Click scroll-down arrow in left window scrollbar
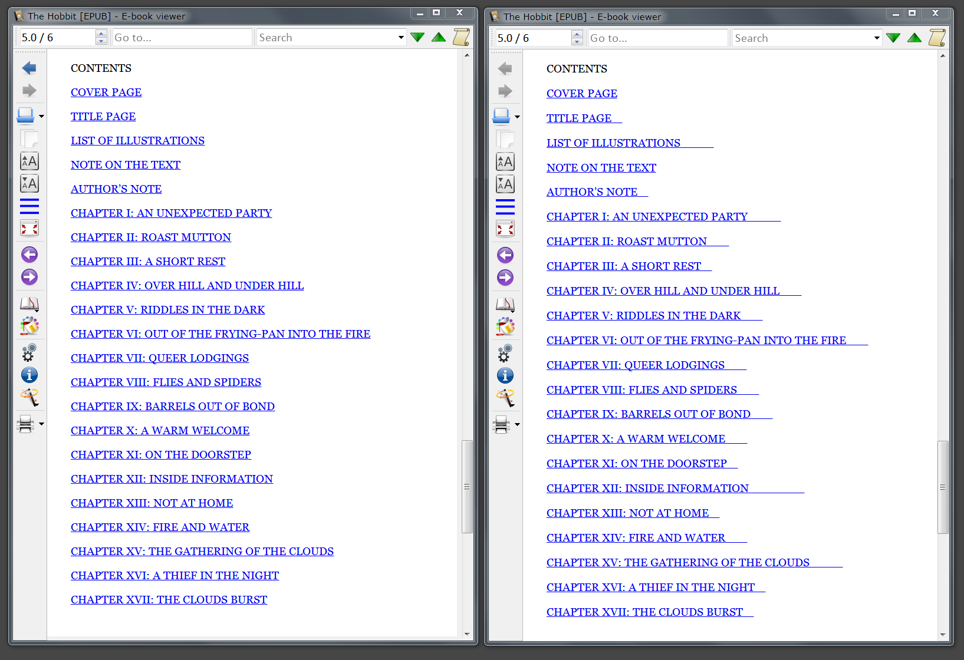 467,634
